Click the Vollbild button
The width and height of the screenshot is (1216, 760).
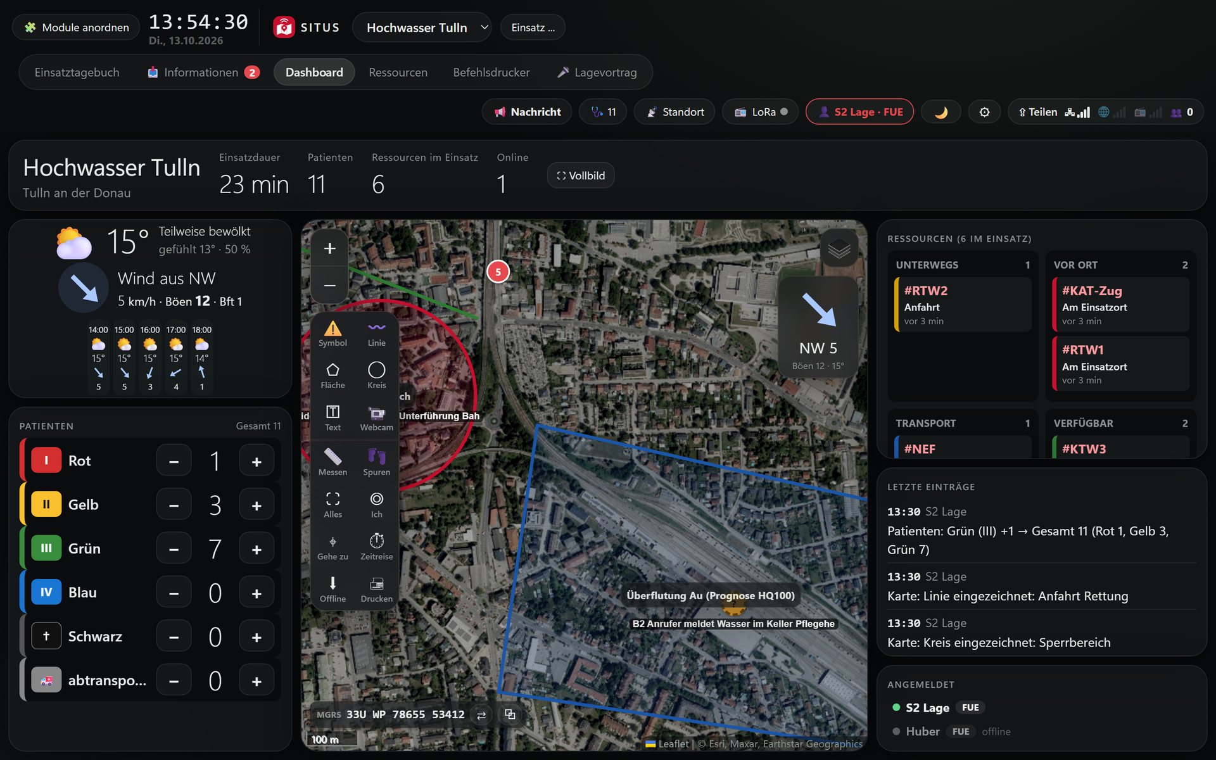[x=581, y=175]
